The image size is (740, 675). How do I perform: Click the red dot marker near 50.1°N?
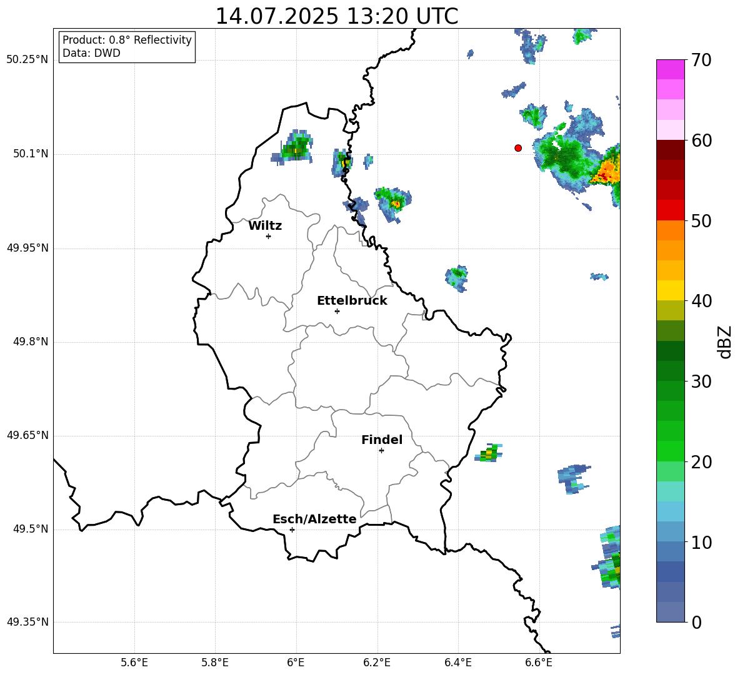click(518, 148)
